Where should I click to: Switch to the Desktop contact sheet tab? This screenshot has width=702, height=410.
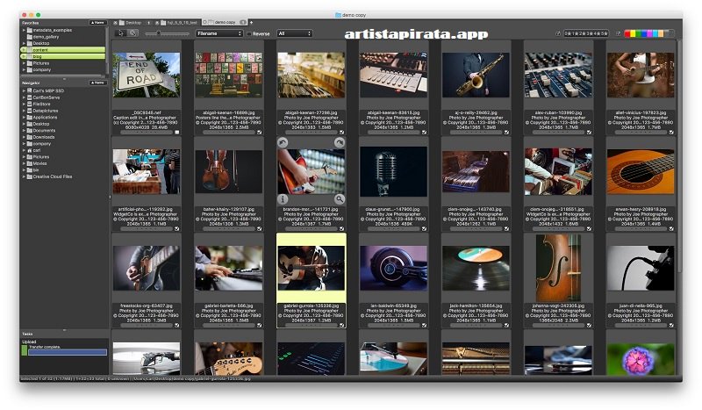click(x=133, y=23)
